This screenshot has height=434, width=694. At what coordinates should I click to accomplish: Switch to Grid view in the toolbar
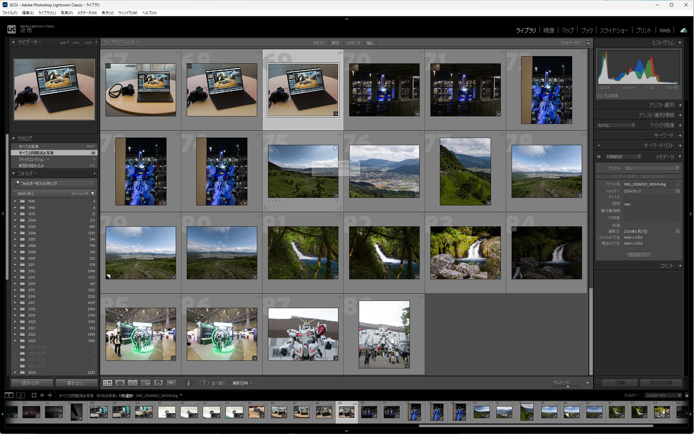[107, 383]
